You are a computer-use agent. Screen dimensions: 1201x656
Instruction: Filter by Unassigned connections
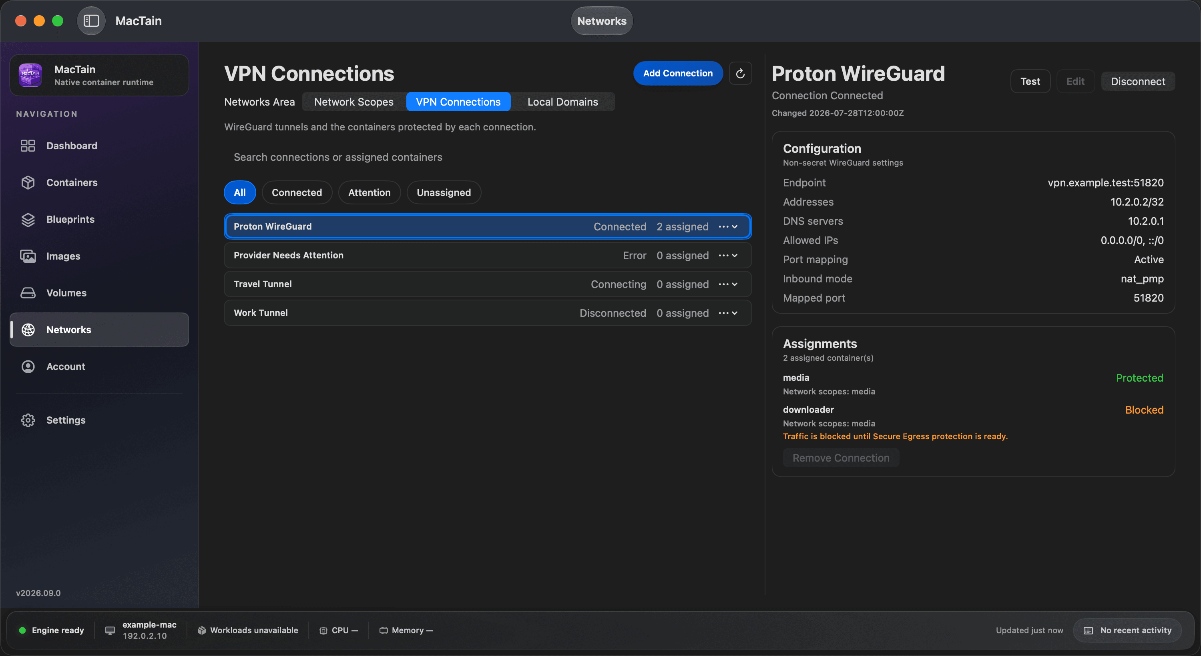444,192
